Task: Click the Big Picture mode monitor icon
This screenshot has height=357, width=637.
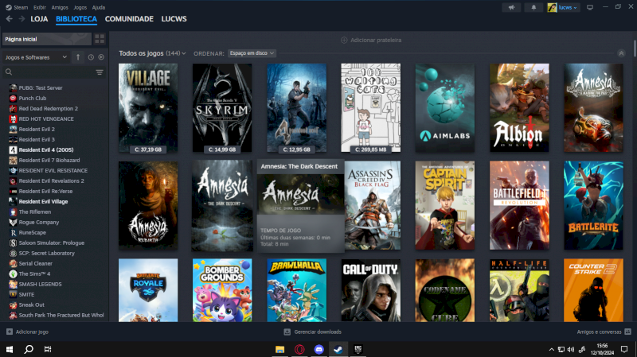Action: 590,7
